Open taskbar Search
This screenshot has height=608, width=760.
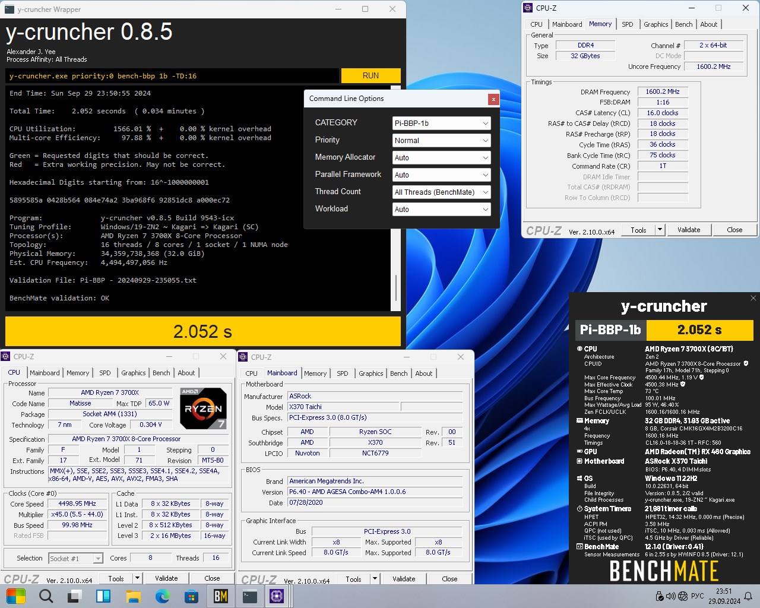click(46, 596)
